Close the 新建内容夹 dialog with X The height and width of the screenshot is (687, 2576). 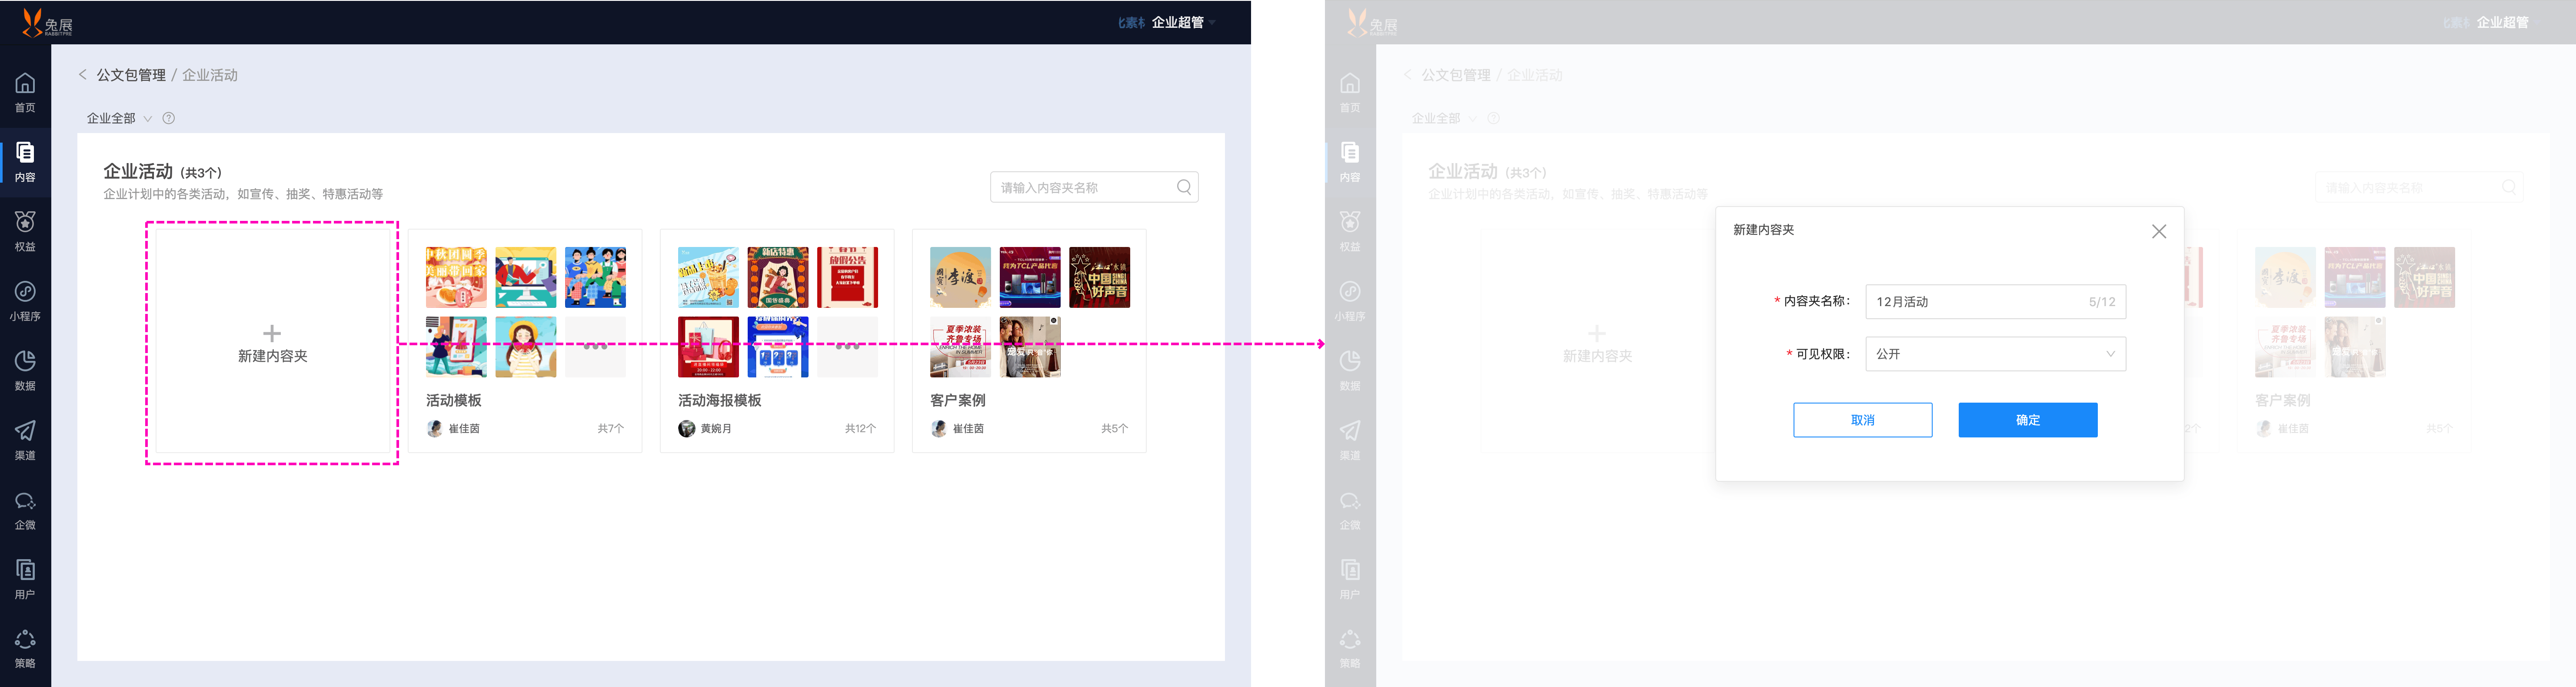(2159, 231)
